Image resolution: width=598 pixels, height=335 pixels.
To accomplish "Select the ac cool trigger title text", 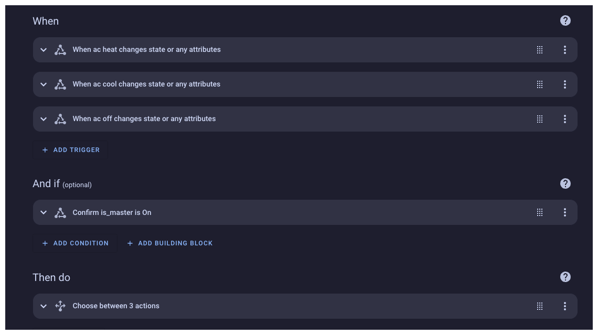I will click(146, 84).
